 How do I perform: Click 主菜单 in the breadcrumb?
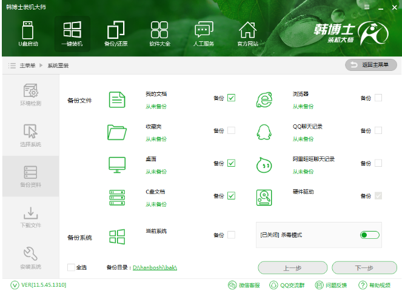coord(27,65)
